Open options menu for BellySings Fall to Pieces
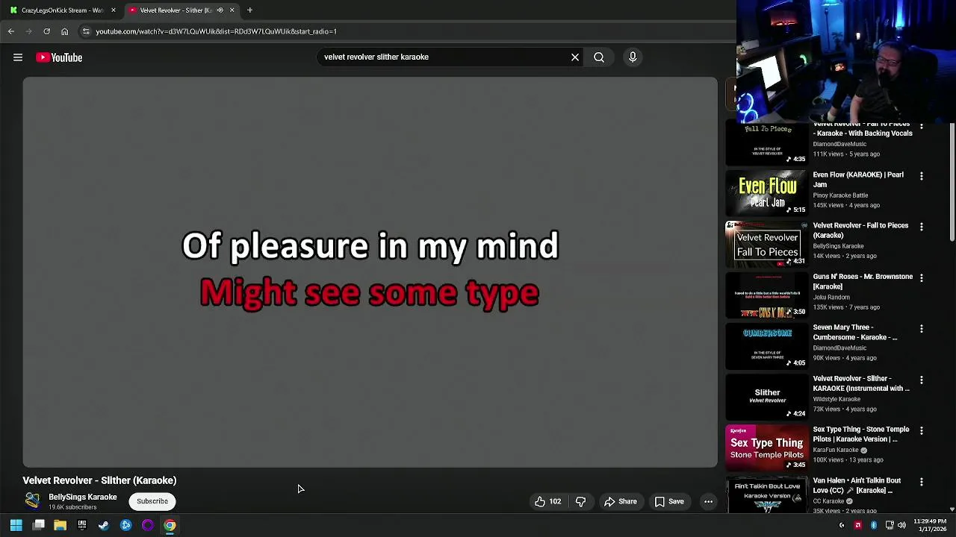Viewport: 956px width, 537px height. click(922, 227)
